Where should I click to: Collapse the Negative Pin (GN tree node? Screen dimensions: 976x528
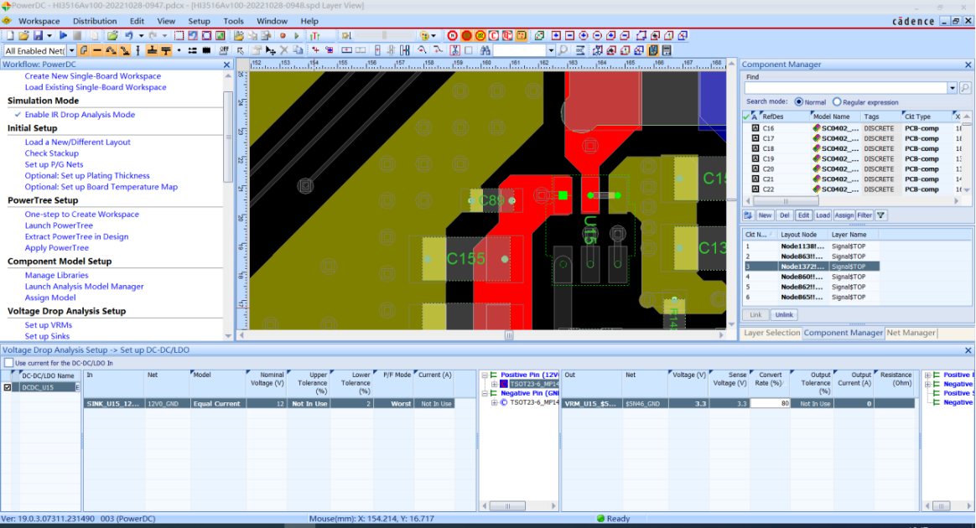(485, 393)
